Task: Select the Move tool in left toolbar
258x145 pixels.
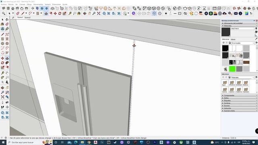Action: click(x=2, y=58)
